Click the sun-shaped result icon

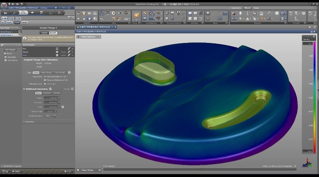point(262,19)
